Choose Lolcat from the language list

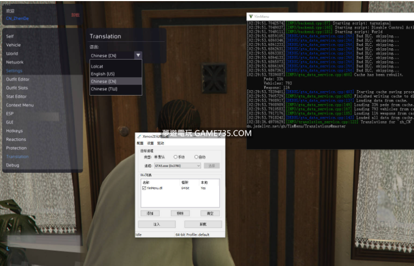click(x=115, y=67)
